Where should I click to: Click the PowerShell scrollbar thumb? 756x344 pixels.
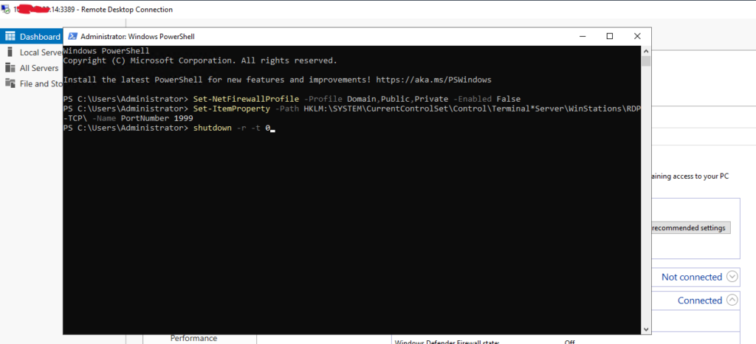click(x=646, y=61)
